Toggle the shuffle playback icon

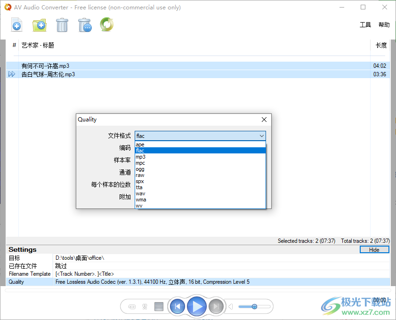(x=145, y=307)
